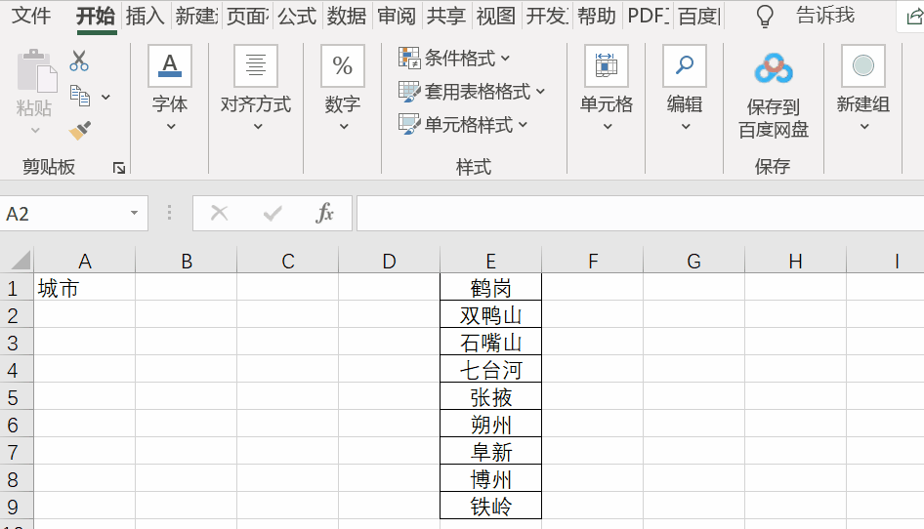Viewport: 924px width, 529px height.
Task: Expand the 编辑 dropdown chevron
Action: pyautogui.click(x=686, y=126)
